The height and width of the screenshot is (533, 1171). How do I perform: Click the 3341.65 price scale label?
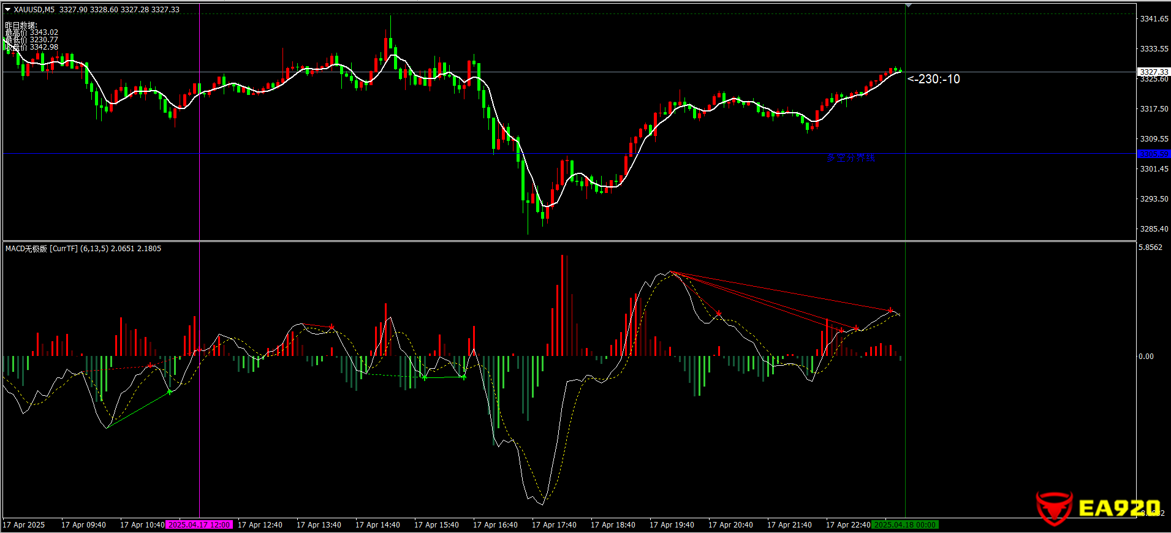tap(1153, 19)
